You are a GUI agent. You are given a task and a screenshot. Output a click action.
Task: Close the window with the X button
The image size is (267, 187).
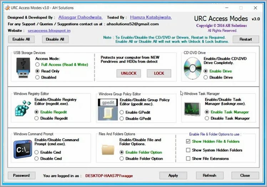tap(256, 8)
